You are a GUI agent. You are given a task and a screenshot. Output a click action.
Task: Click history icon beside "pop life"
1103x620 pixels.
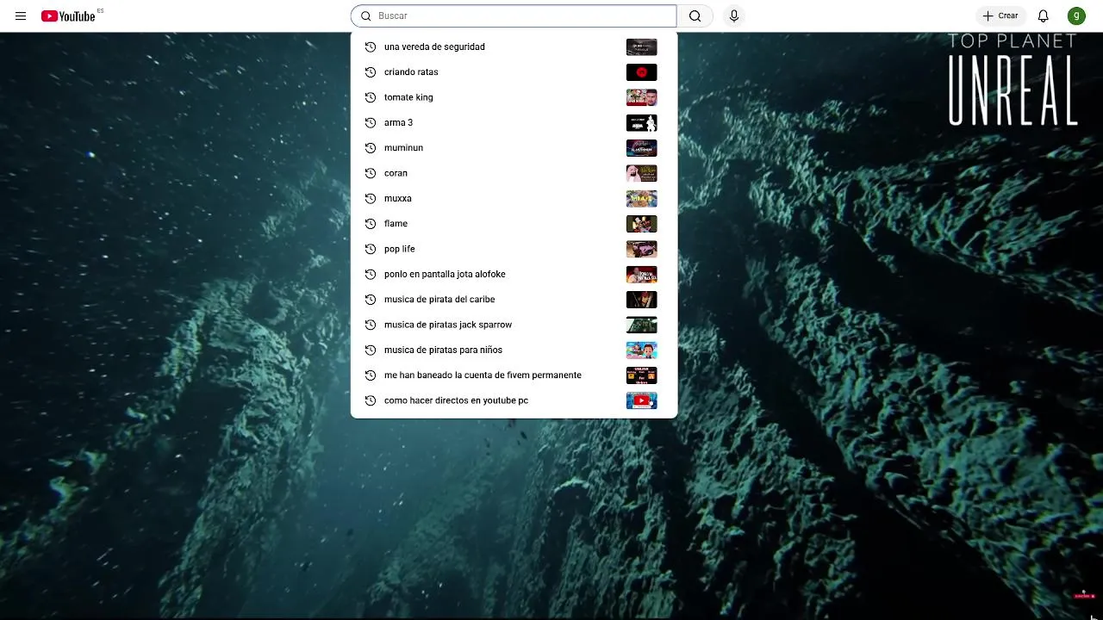[x=371, y=249]
